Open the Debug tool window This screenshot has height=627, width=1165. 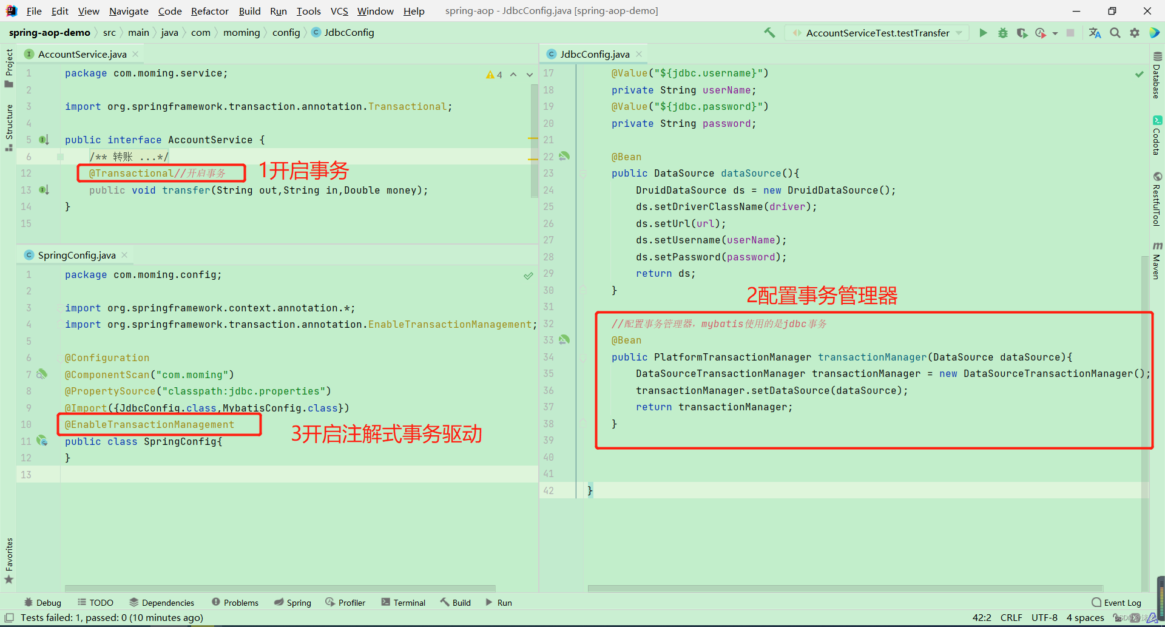(42, 603)
